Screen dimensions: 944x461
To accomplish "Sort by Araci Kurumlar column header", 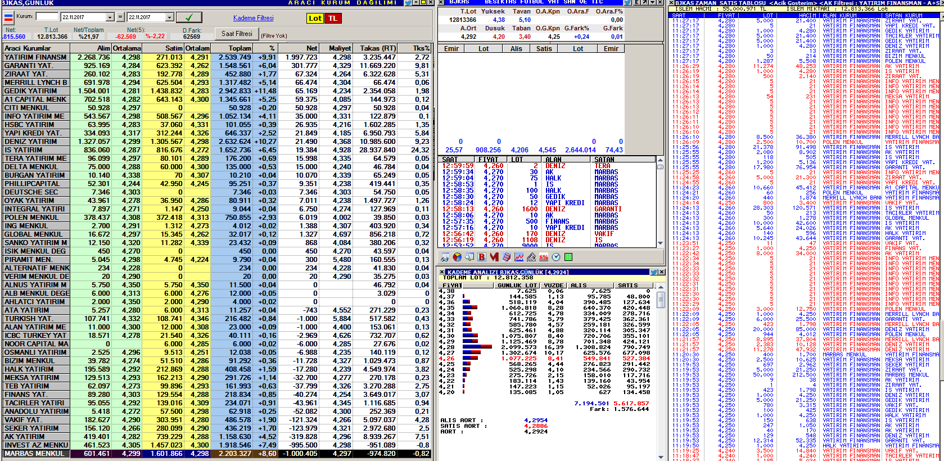I will coord(36,48).
